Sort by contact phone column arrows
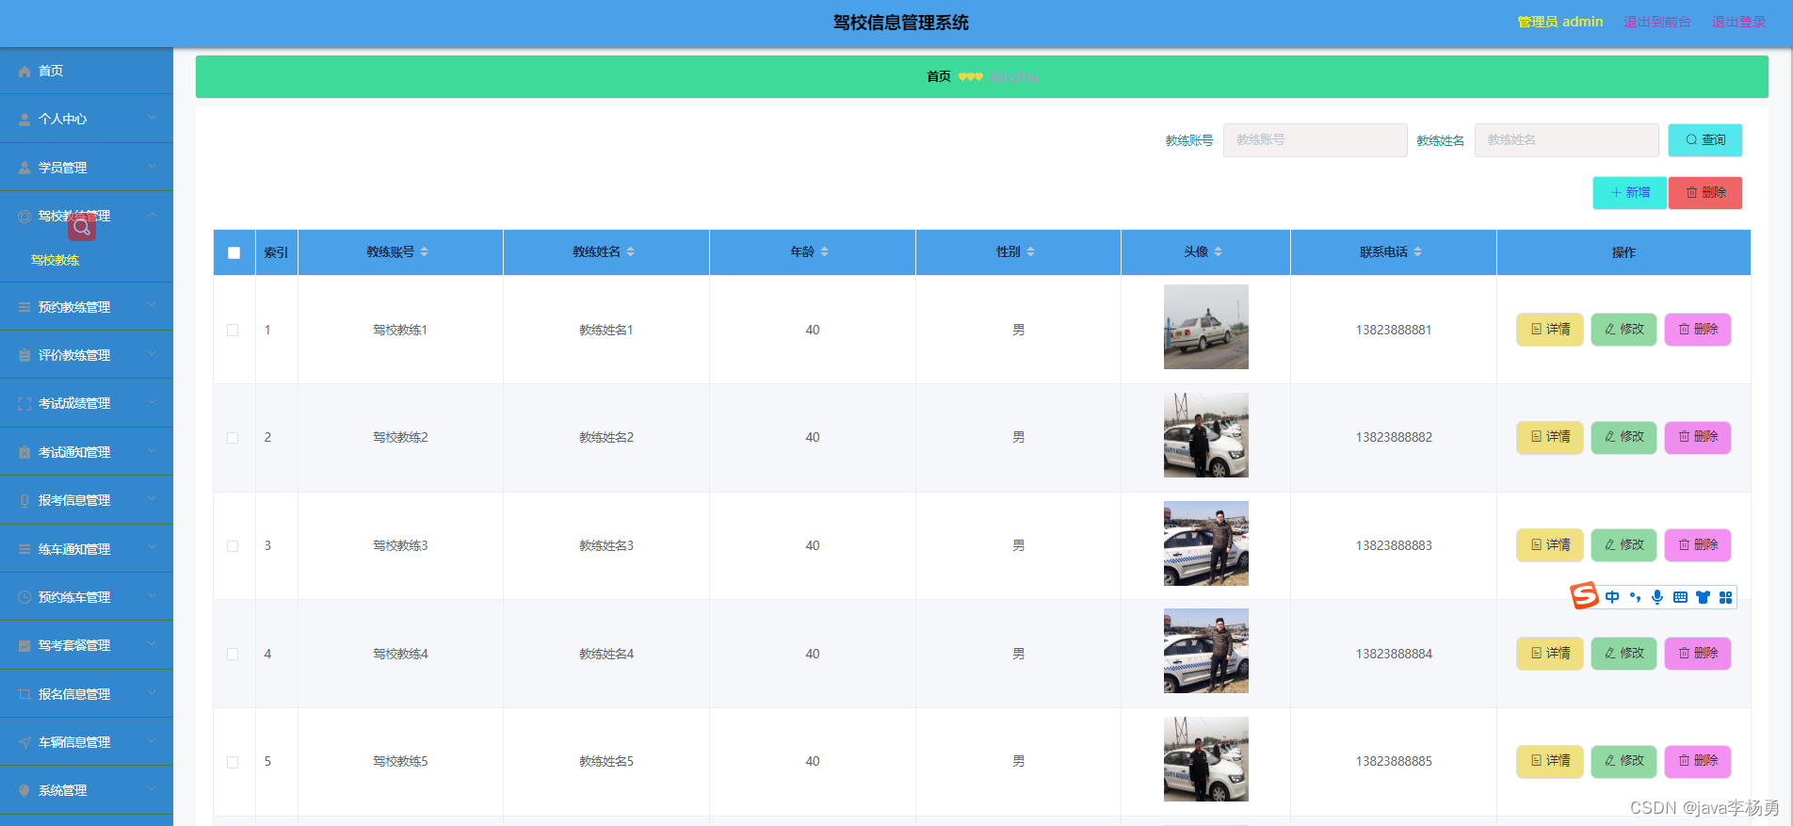Screen dimensions: 1793x826 pos(1418,251)
